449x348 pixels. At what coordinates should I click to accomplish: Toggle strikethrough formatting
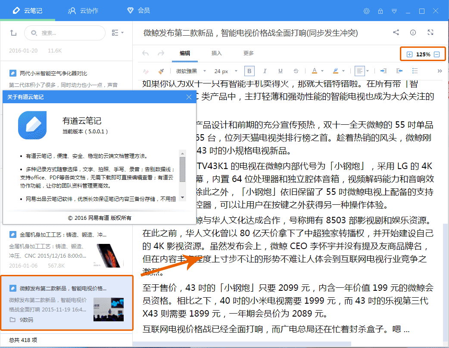coord(296,71)
